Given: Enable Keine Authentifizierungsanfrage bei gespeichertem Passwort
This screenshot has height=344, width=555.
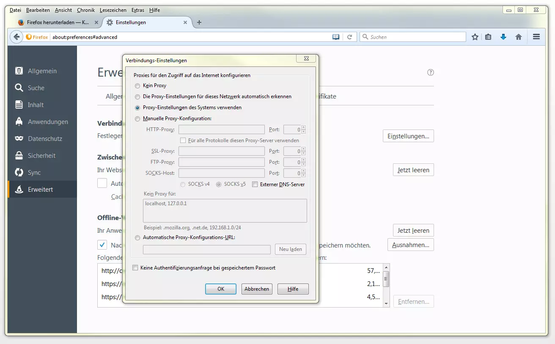Looking at the screenshot, I should [x=135, y=268].
